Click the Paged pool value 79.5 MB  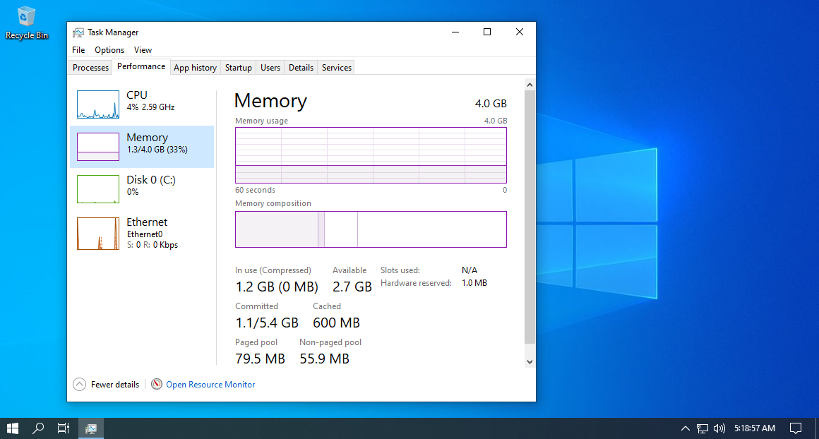[x=260, y=359]
